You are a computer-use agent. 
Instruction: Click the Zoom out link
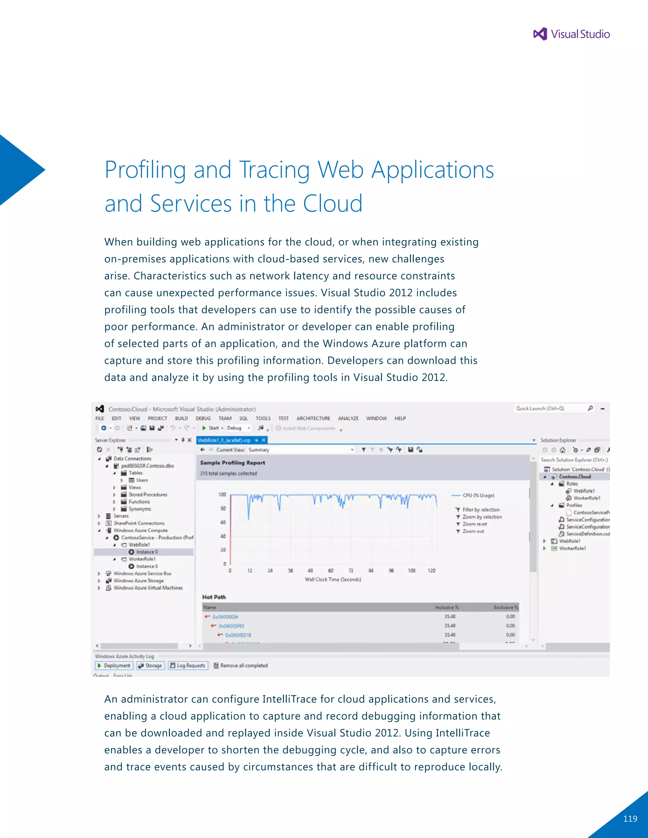[473, 532]
